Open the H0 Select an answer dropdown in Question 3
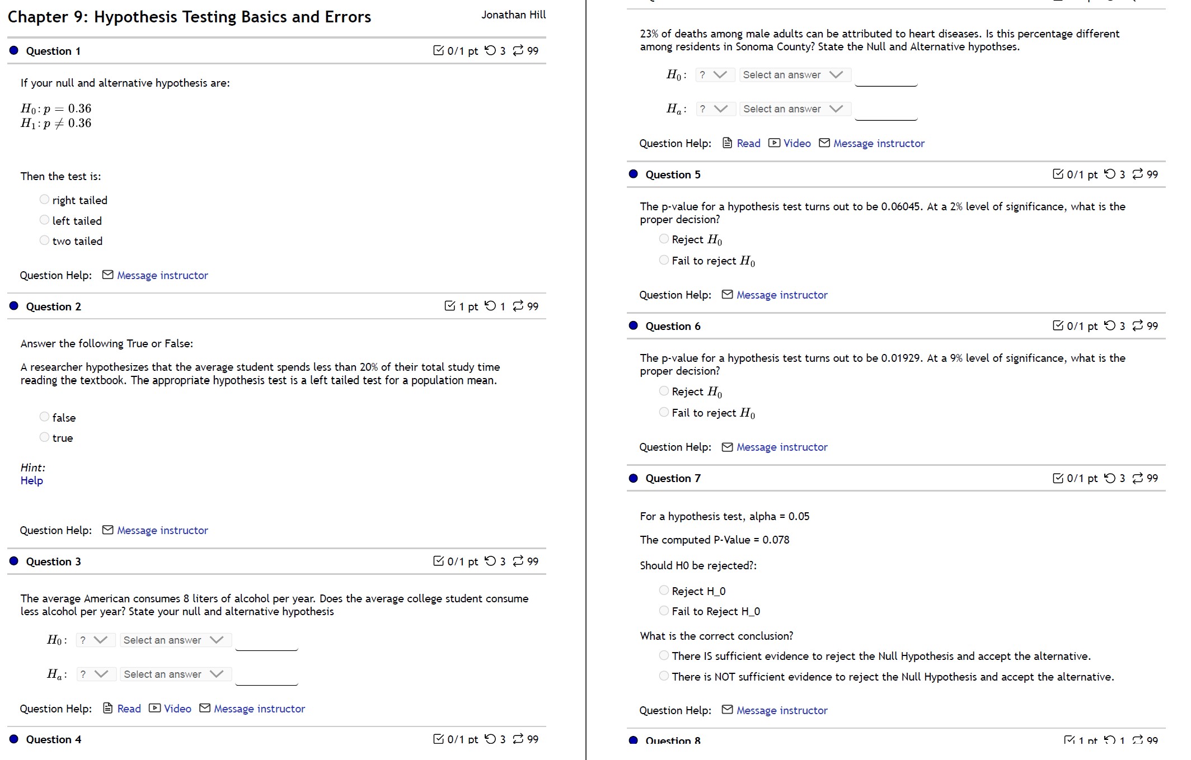This screenshot has height=760, width=1191. (x=175, y=640)
